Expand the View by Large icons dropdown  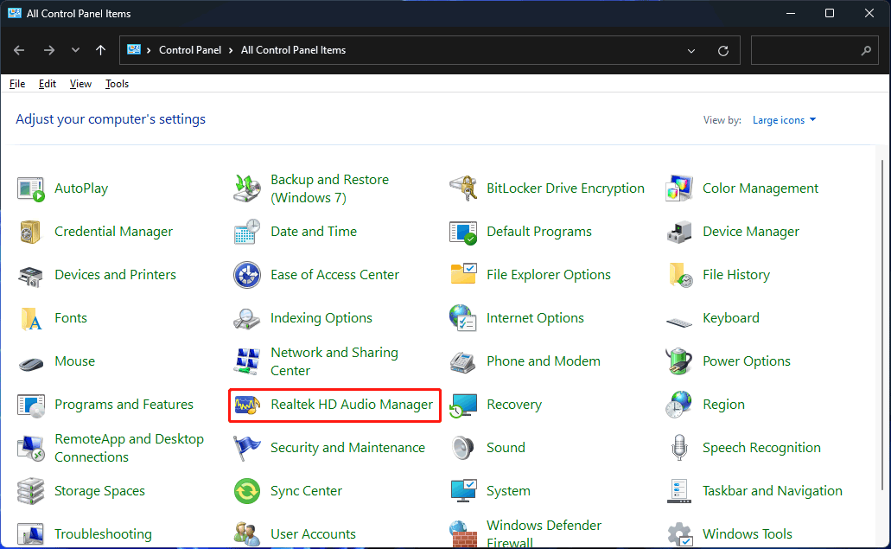pos(784,120)
